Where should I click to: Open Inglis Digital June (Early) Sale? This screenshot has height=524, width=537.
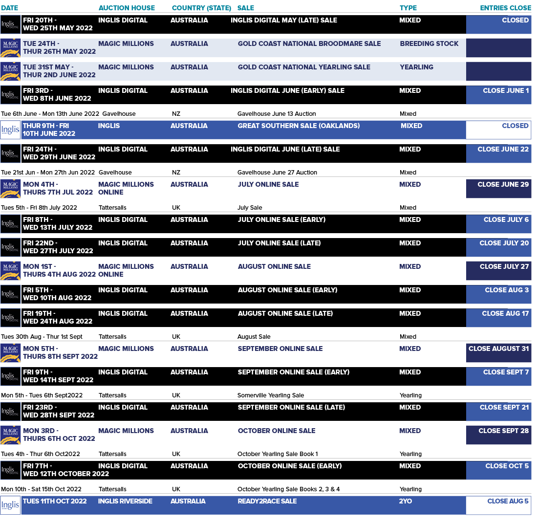click(x=287, y=90)
